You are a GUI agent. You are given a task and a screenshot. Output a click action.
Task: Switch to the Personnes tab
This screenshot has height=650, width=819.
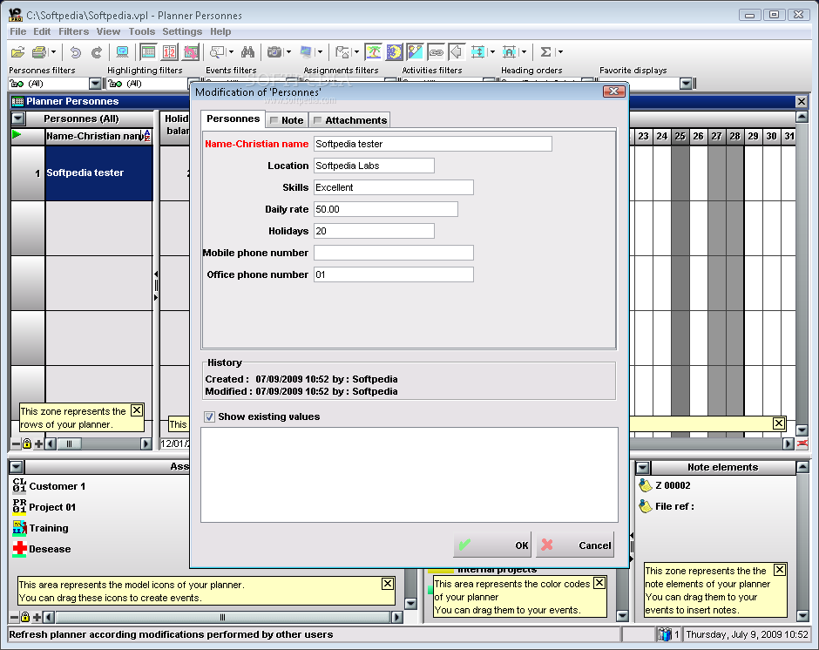[x=233, y=118]
